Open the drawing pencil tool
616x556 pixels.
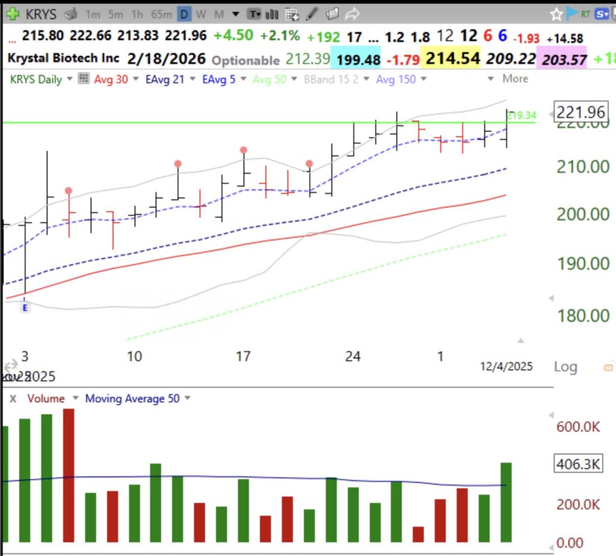pos(312,13)
